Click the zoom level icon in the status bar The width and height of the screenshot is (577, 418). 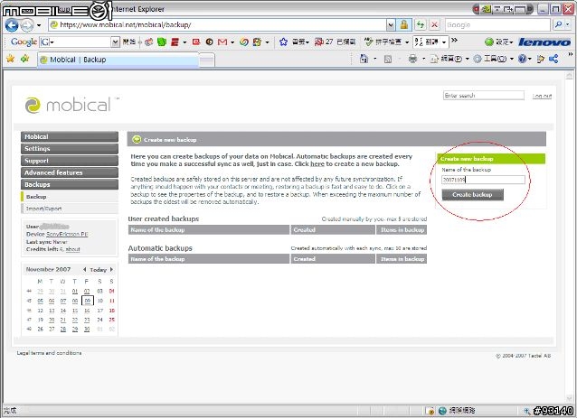[527, 411]
